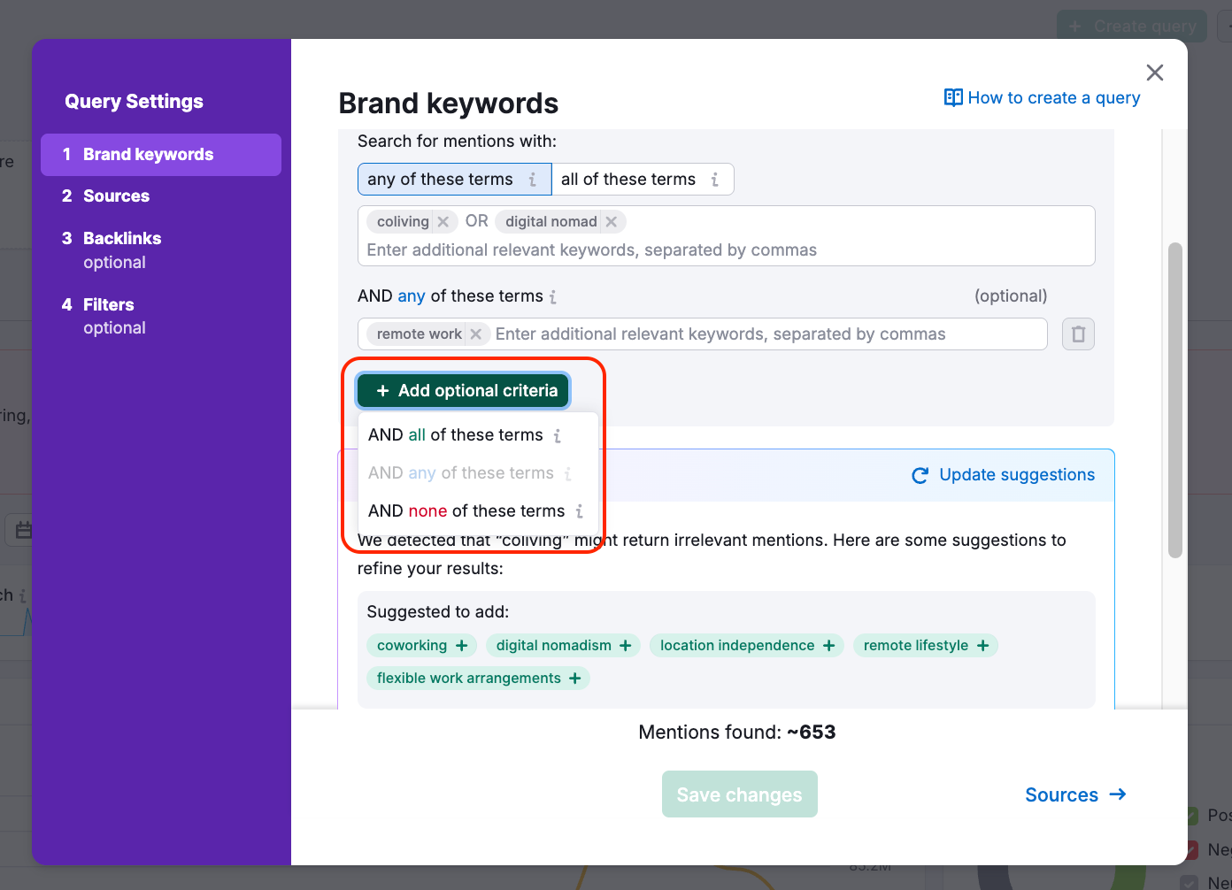Remove the remote work keyword tag
This screenshot has height=890, width=1232.
pos(476,334)
